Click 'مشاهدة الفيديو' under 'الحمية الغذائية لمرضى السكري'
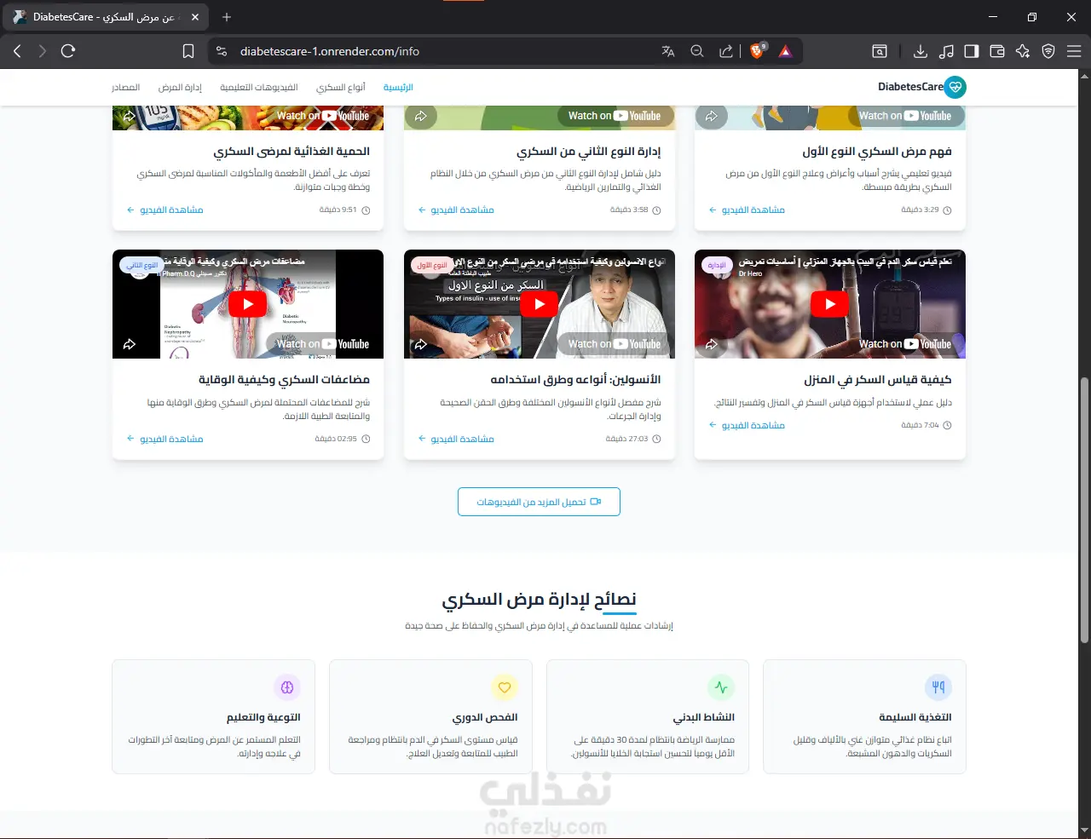Screen dimensions: 1091x839 coord(165,210)
